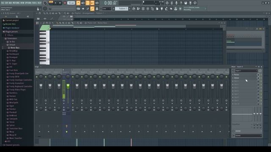Open the Piano roll view icon
Image resolution: width=271 pixels, height=152 pixels.
138,8
